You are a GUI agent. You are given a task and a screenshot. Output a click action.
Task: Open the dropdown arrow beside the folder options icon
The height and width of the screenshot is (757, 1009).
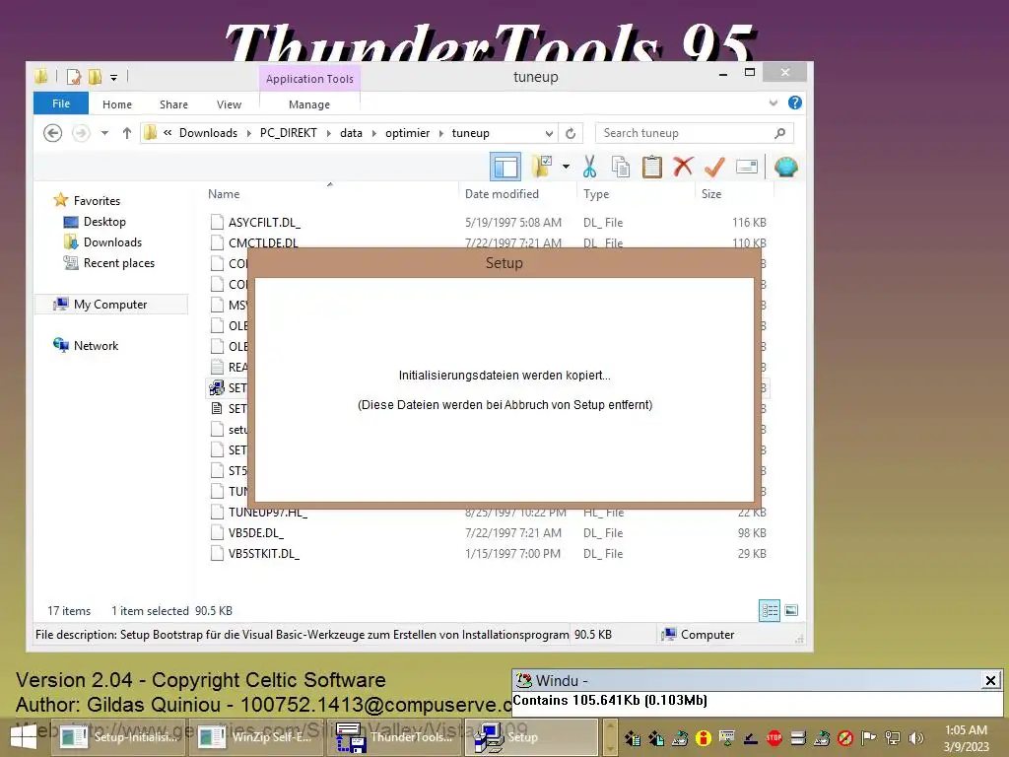coord(566,167)
